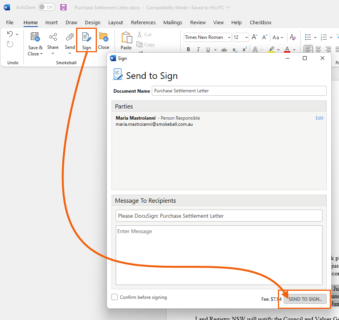Click the Word logo in the title bar
The width and height of the screenshot is (339, 320).
pos(7,7)
